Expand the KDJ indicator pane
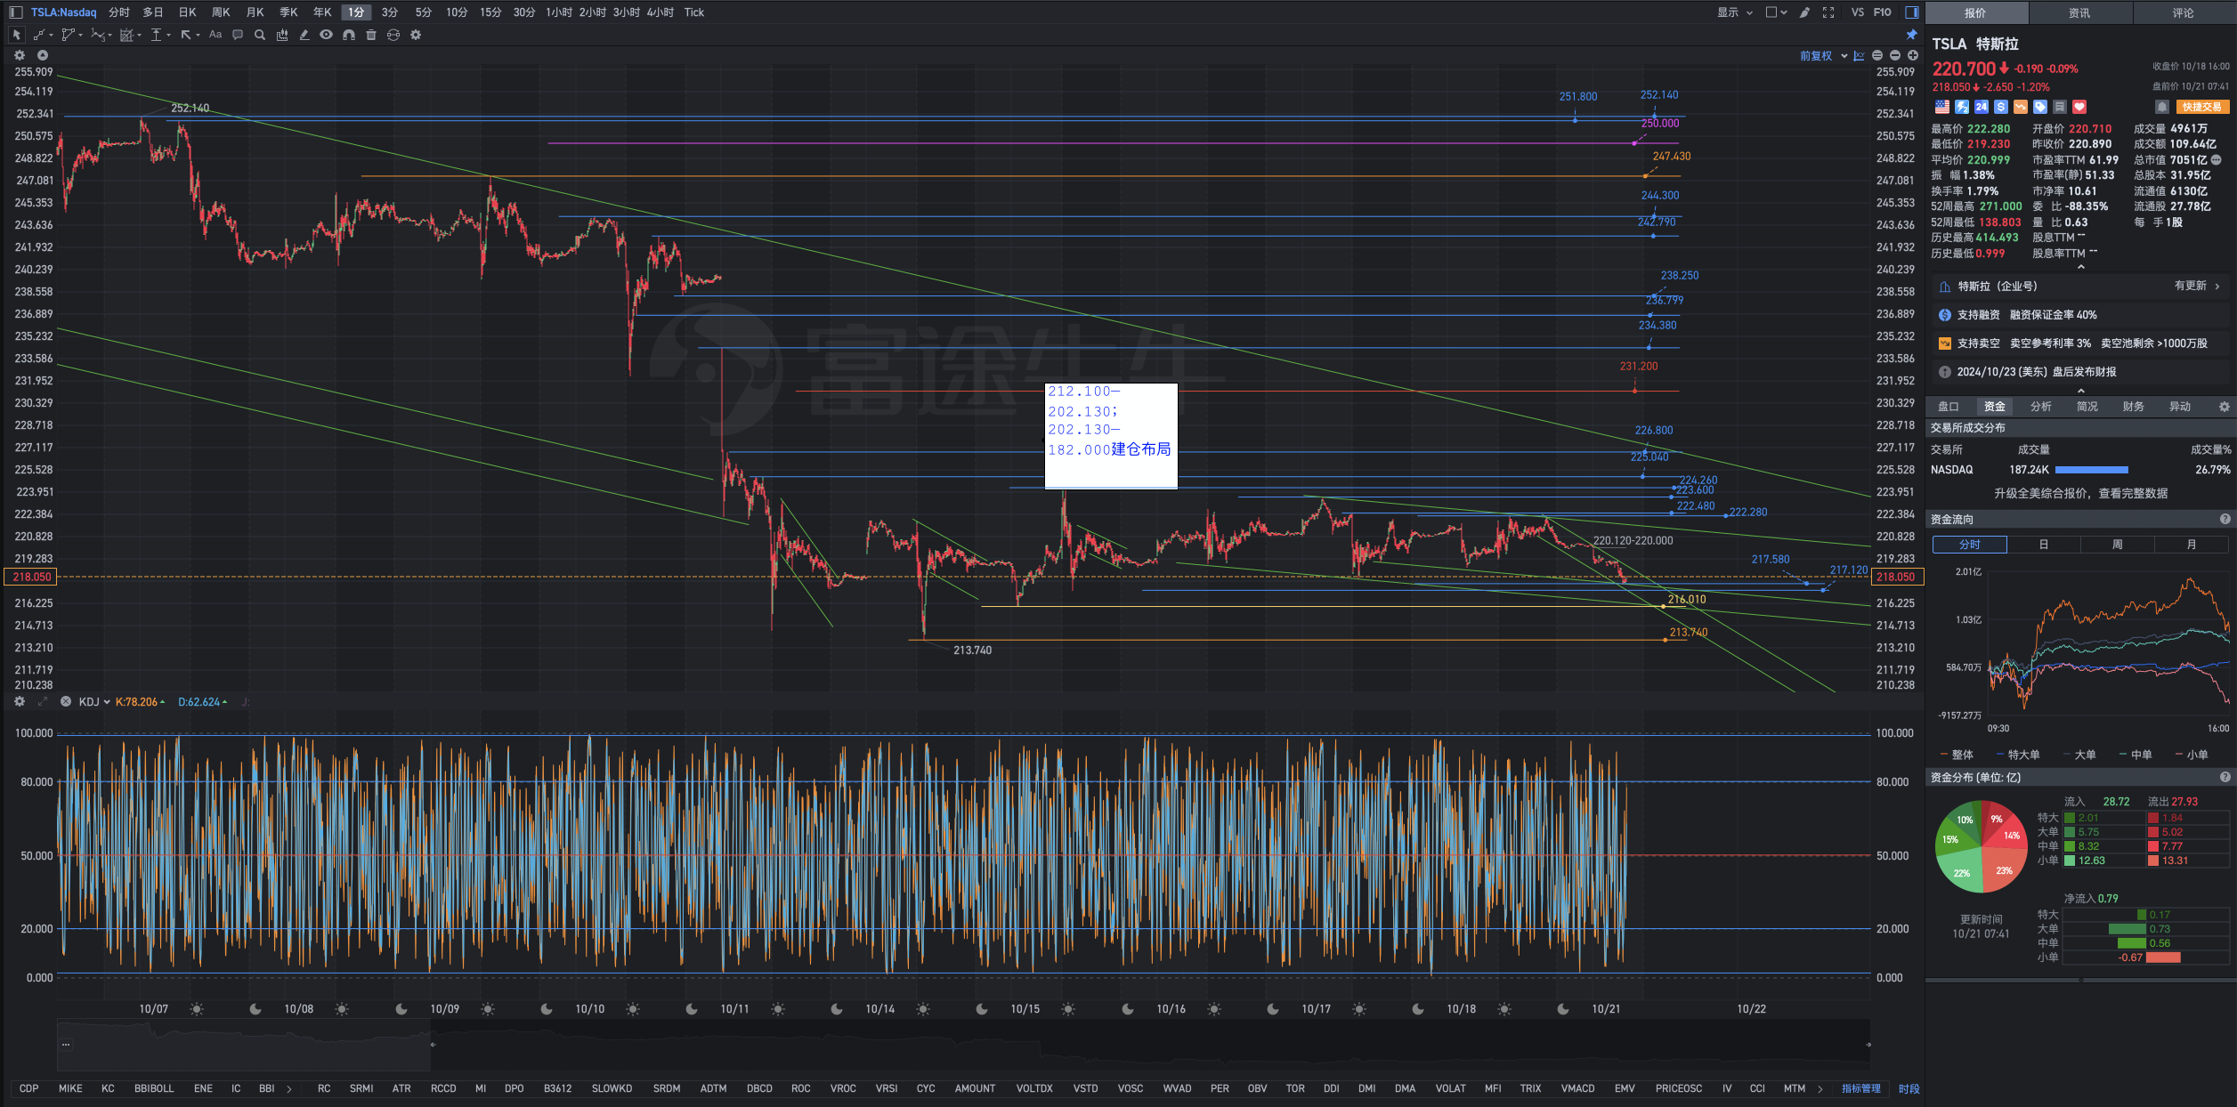This screenshot has height=1107, width=2237. coord(42,702)
